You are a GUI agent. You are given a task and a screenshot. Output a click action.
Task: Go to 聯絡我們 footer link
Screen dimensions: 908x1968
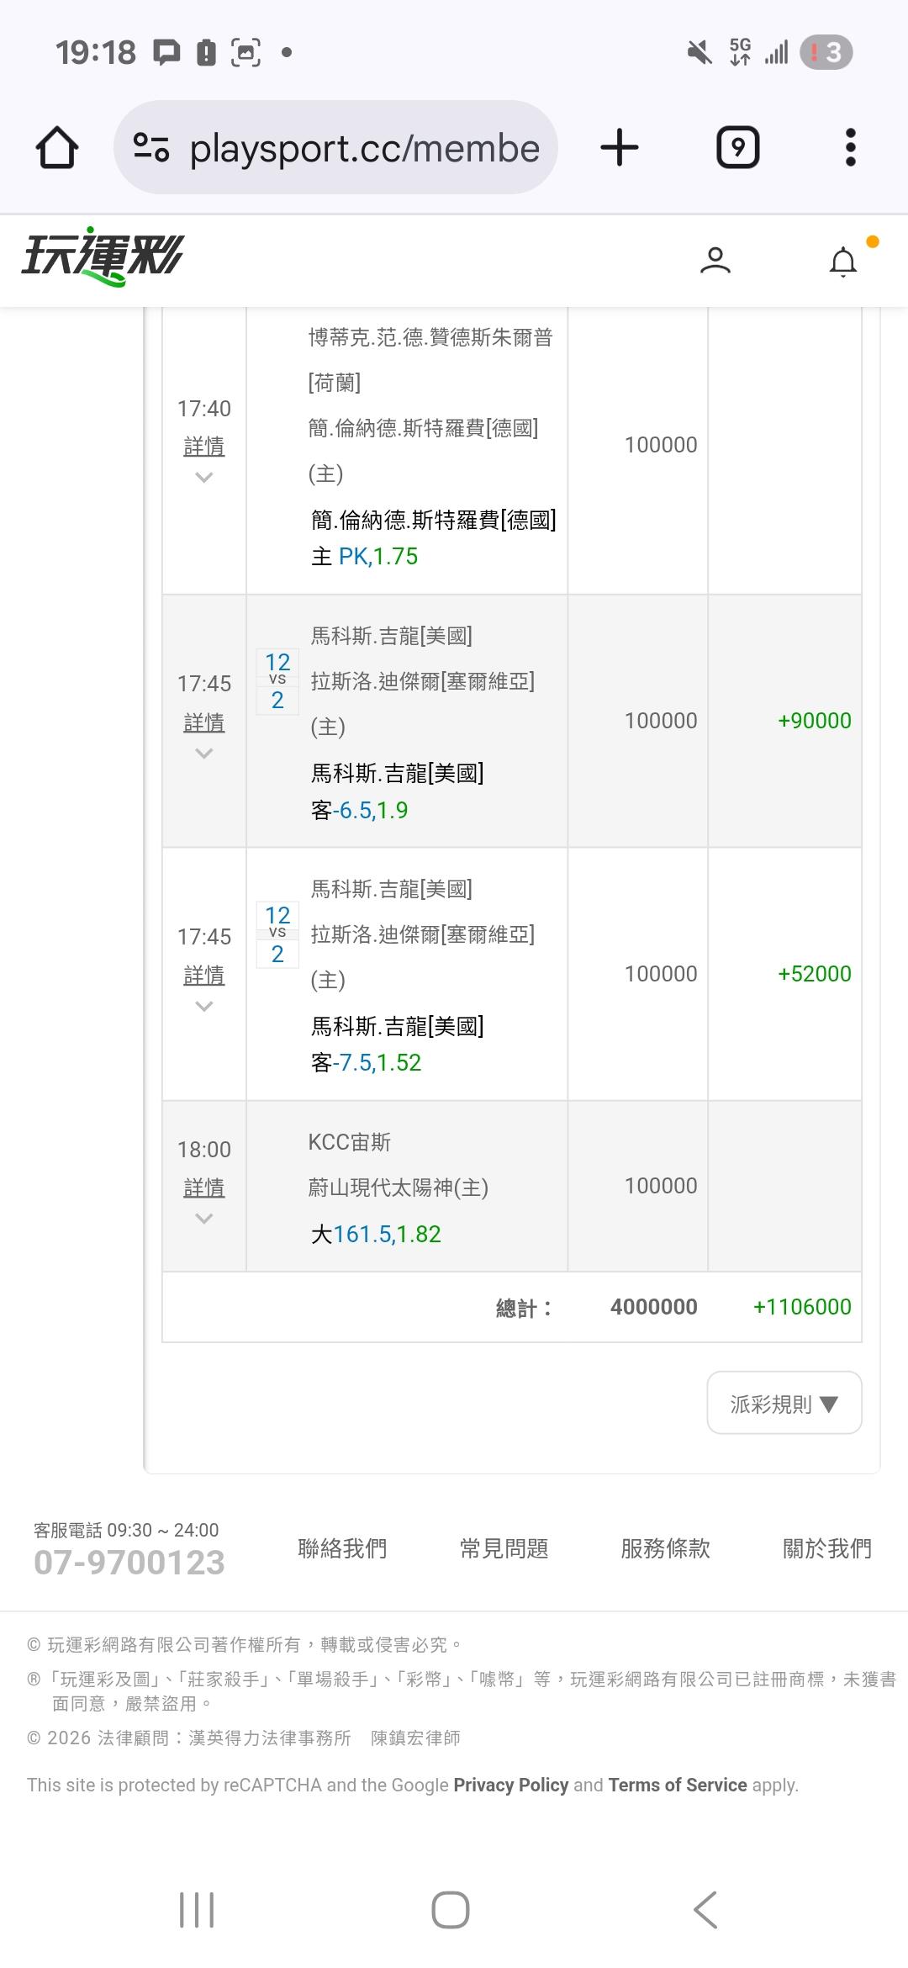[x=342, y=1548]
